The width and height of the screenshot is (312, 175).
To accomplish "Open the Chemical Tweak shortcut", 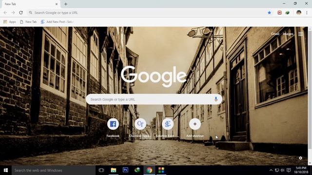I will pos(140,127).
